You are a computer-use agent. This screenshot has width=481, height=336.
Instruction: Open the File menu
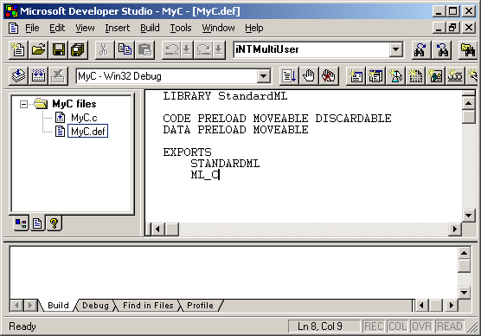coord(32,28)
